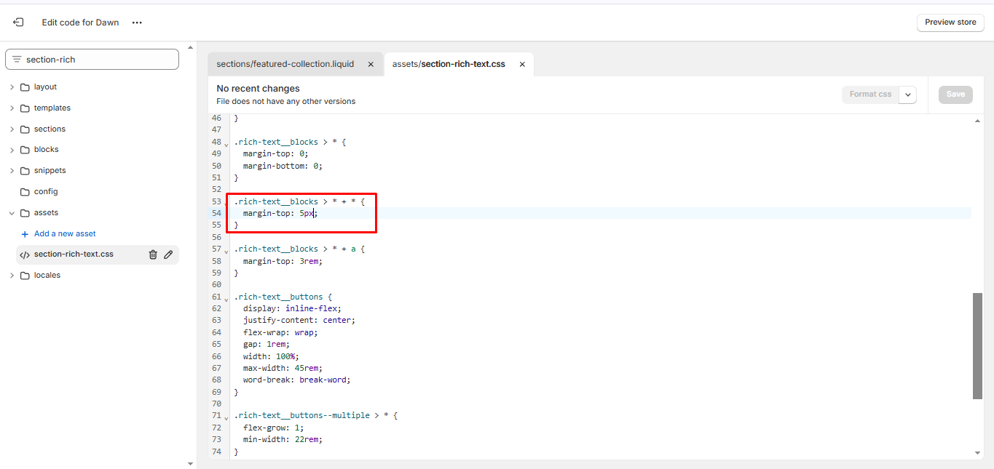This screenshot has height=469, width=994.
Task: Expand the sections folder chevron
Action: coord(12,129)
